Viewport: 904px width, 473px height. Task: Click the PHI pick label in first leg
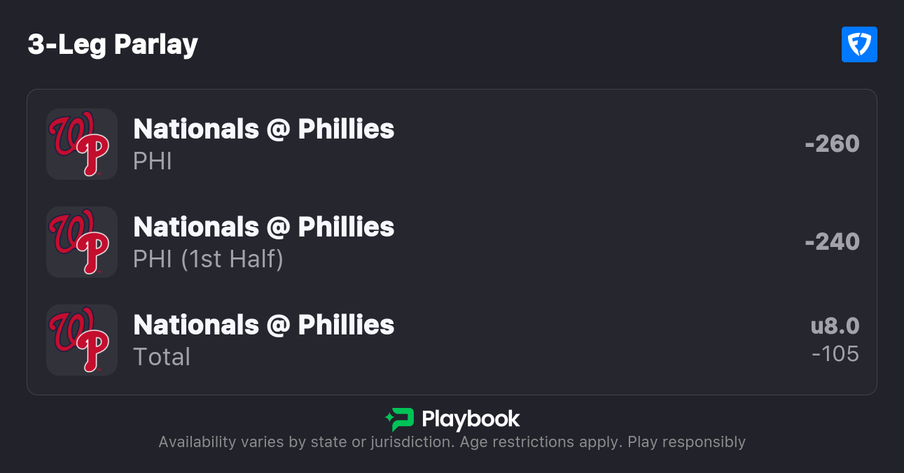pos(153,162)
